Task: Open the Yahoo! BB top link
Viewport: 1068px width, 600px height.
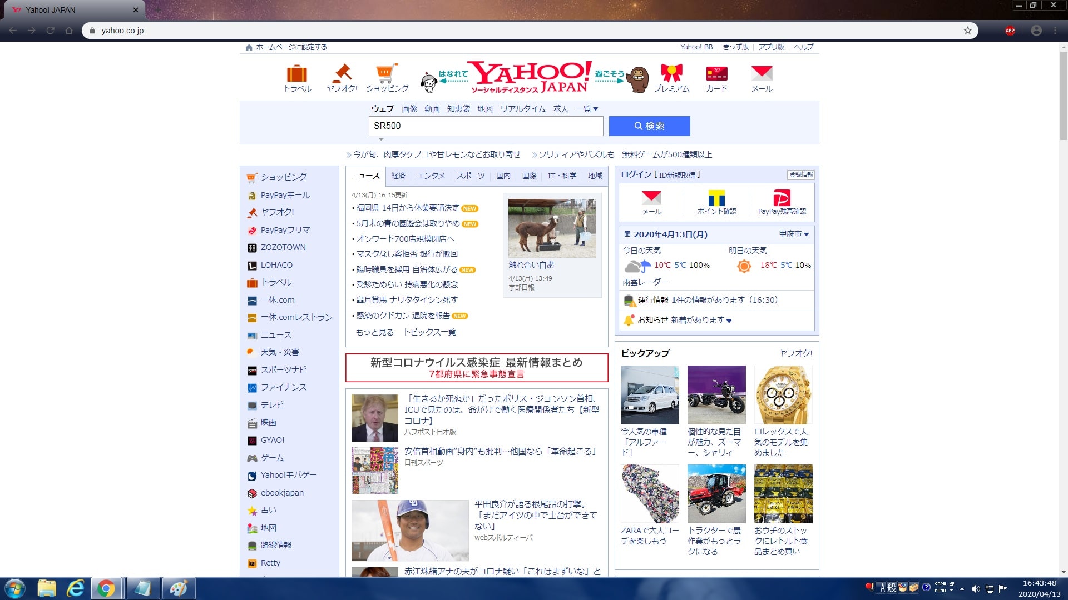Action: tap(696, 47)
